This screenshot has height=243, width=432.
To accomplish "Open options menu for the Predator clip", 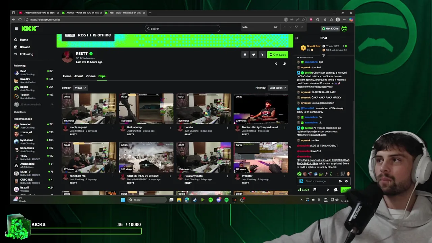I will [285, 176].
